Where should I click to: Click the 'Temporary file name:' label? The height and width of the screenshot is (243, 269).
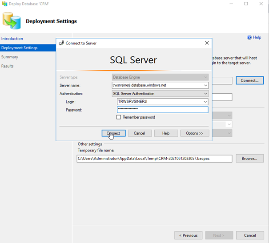[x=96, y=150]
